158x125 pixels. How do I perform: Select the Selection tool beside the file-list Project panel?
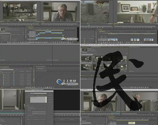[x=34, y=67]
